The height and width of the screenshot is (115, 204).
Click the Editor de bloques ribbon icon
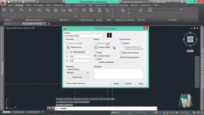click(48, 10)
